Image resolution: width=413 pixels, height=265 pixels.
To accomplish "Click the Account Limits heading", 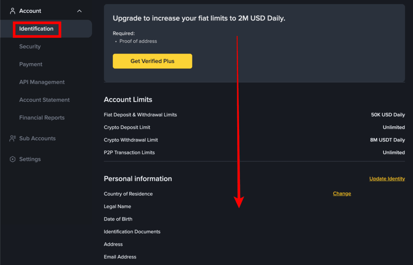I will click(128, 99).
